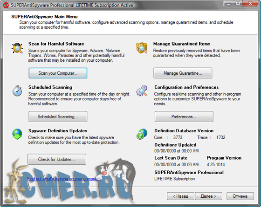Start scan with Scan your Computer button
This screenshot has height=207, width=261.
tap(58, 73)
